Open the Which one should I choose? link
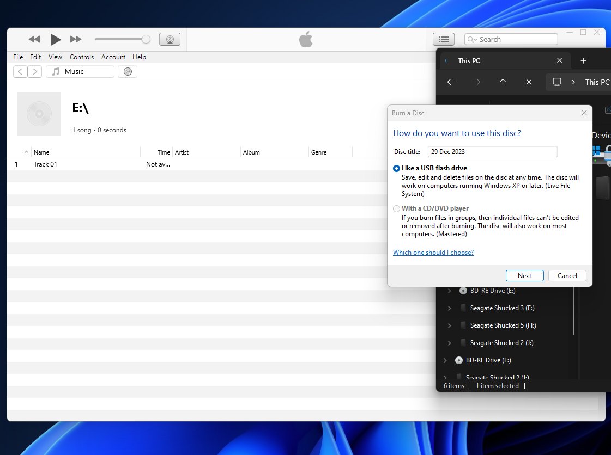The image size is (611, 455). (x=433, y=253)
